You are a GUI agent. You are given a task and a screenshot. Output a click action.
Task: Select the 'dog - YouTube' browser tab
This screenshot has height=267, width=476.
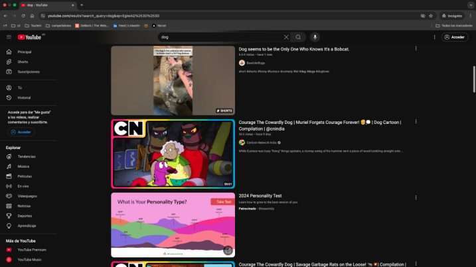click(47, 5)
